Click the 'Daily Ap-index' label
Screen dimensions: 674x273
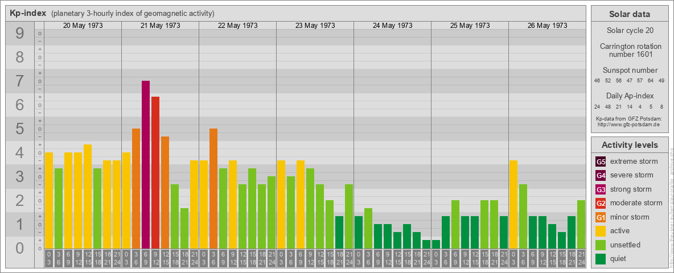click(x=629, y=96)
